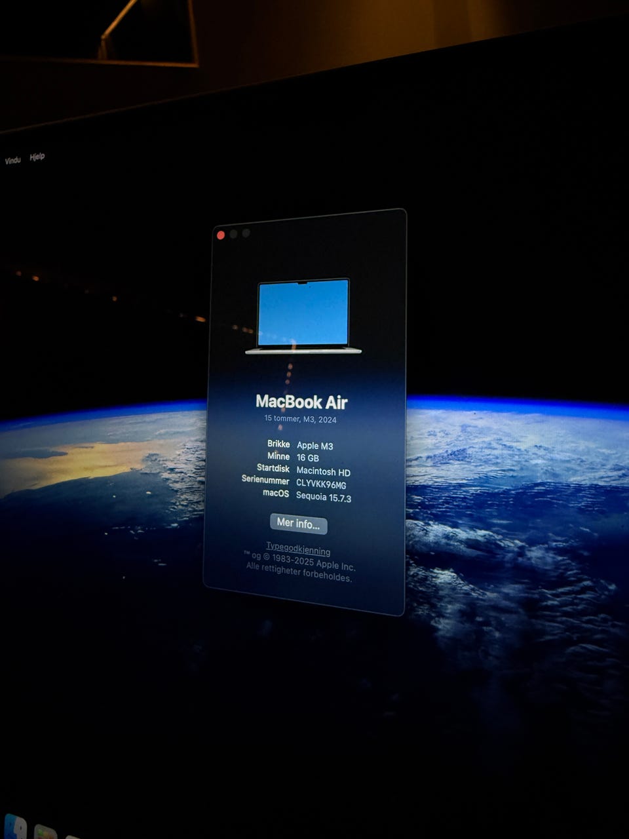Click the Serienummer label
Viewport: 629px width, 839px height.
pos(265,480)
